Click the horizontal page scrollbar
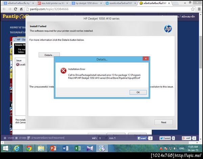The height and width of the screenshot is (159, 203). (96, 142)
